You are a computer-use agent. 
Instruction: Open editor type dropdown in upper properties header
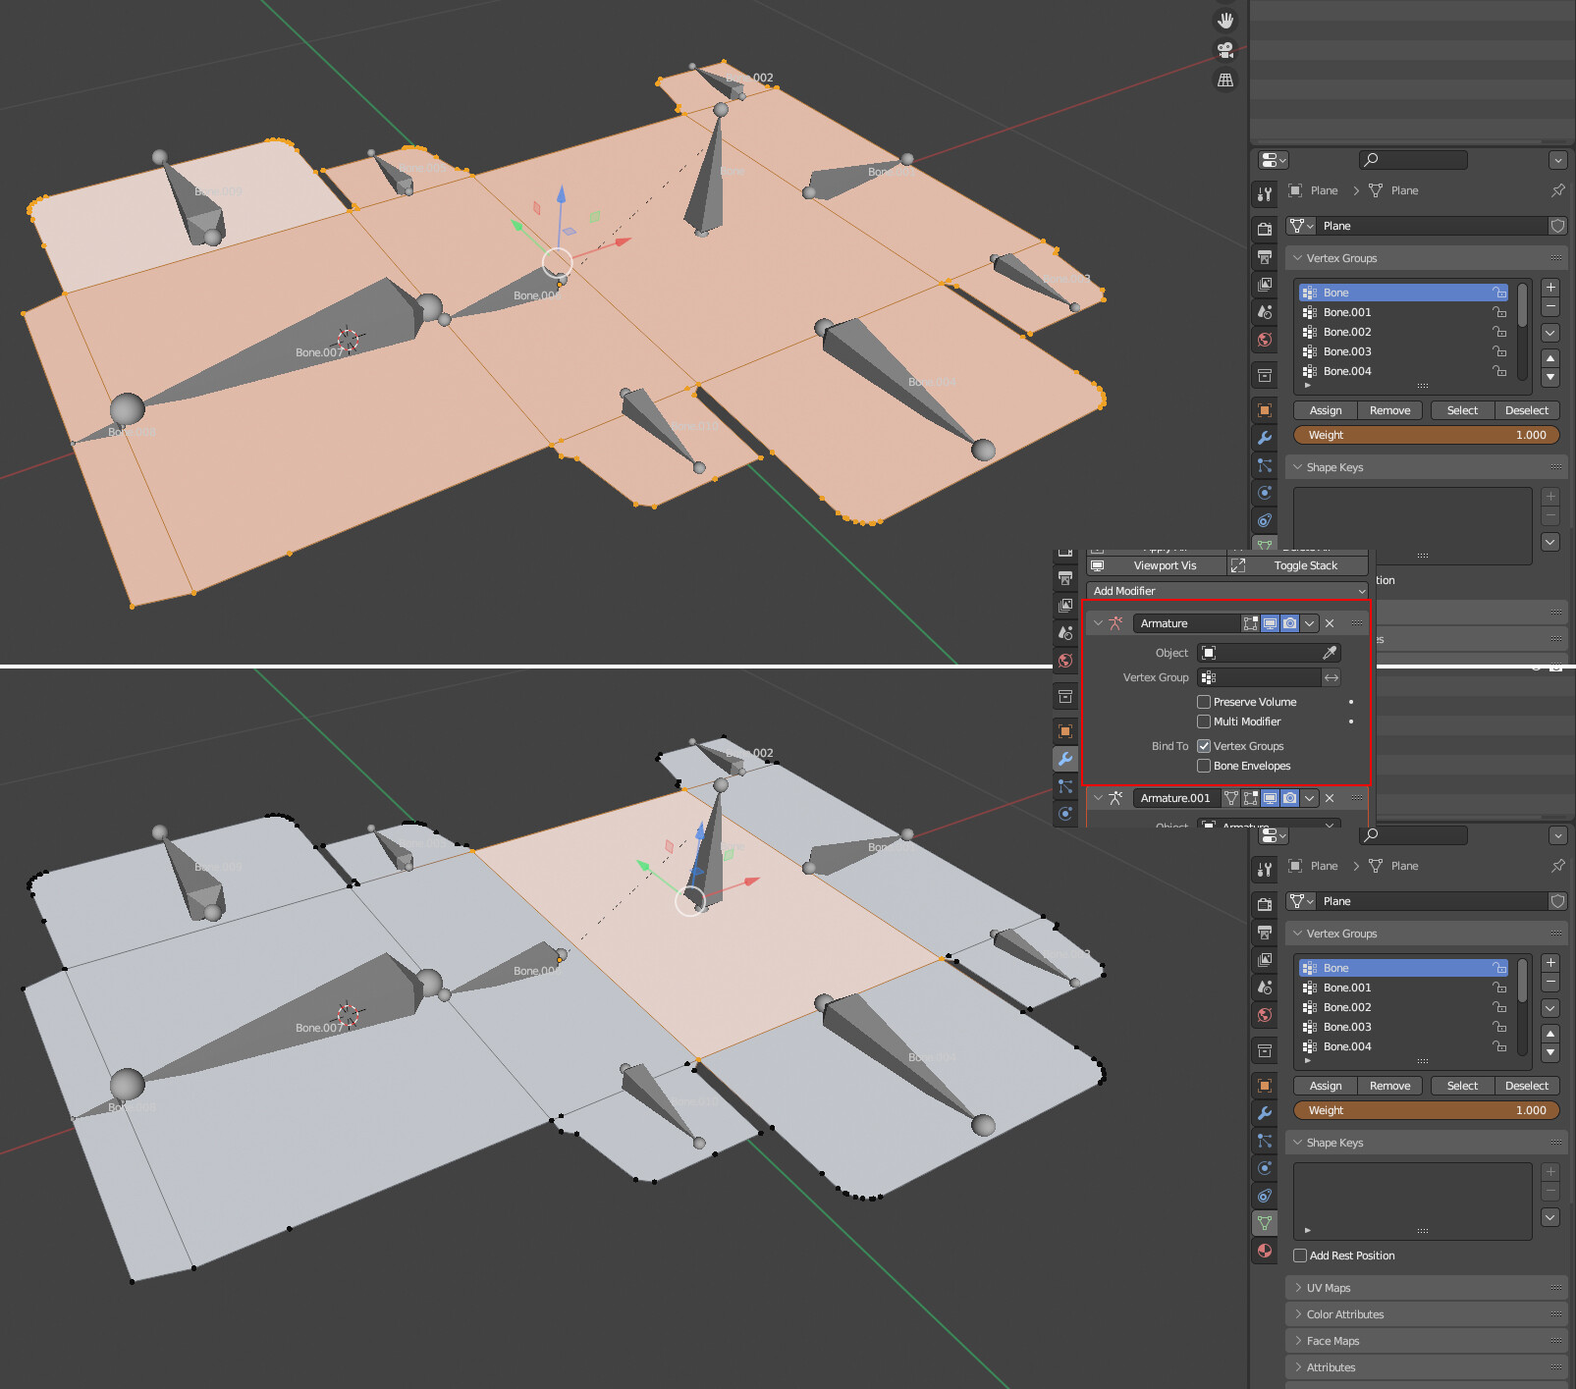1274,160
